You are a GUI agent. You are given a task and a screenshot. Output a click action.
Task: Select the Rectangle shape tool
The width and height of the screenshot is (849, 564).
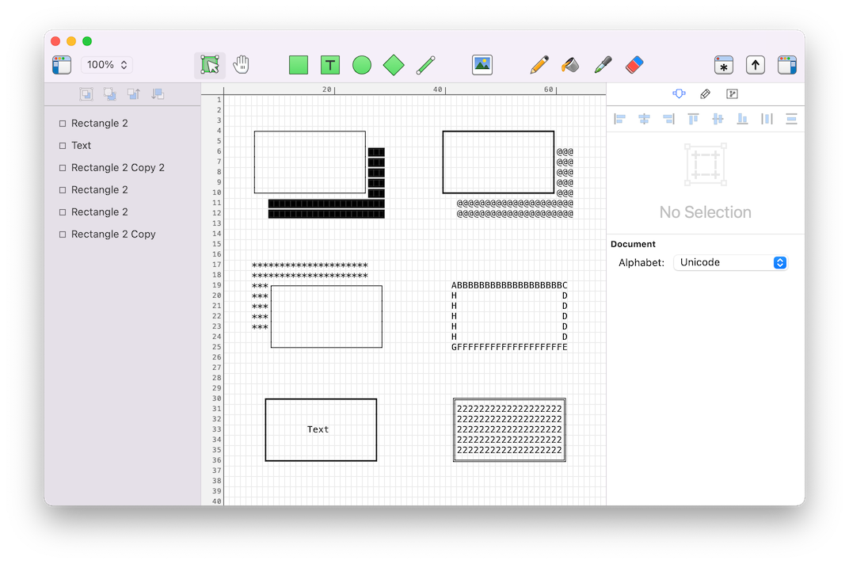(x=299, y=65)
